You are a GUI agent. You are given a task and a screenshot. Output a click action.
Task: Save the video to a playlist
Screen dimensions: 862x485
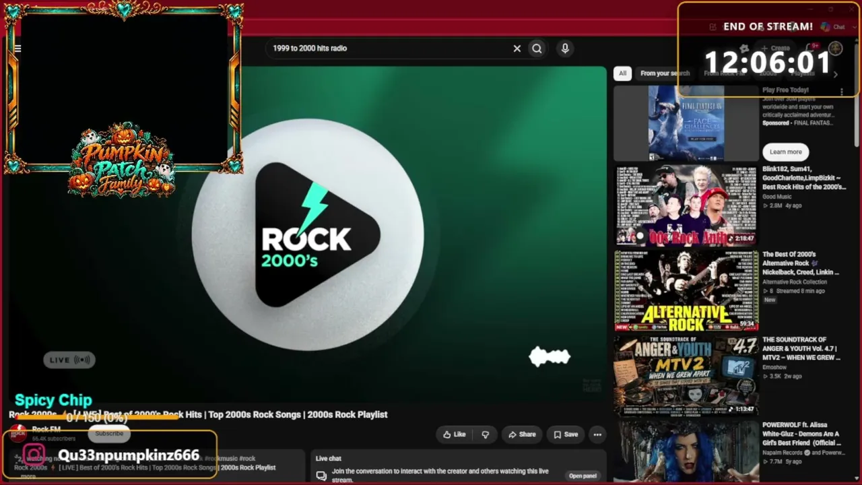coord(566,434)
